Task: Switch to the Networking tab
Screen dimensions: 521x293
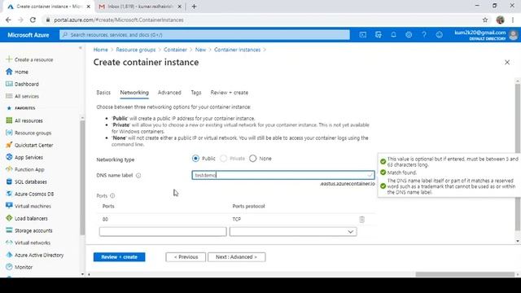Action: (134, 93)
